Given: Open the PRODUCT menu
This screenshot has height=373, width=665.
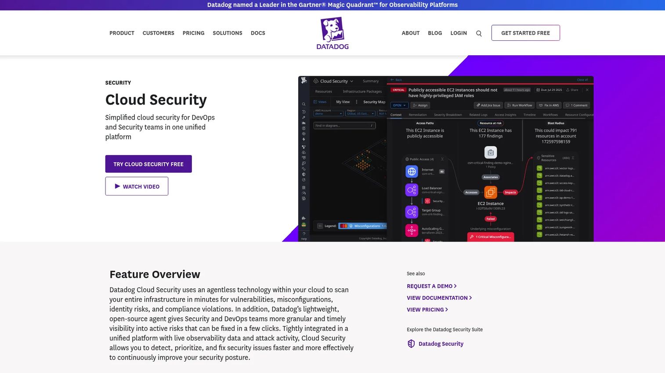Looking at the screenshot, I should (x=122, y=33).
